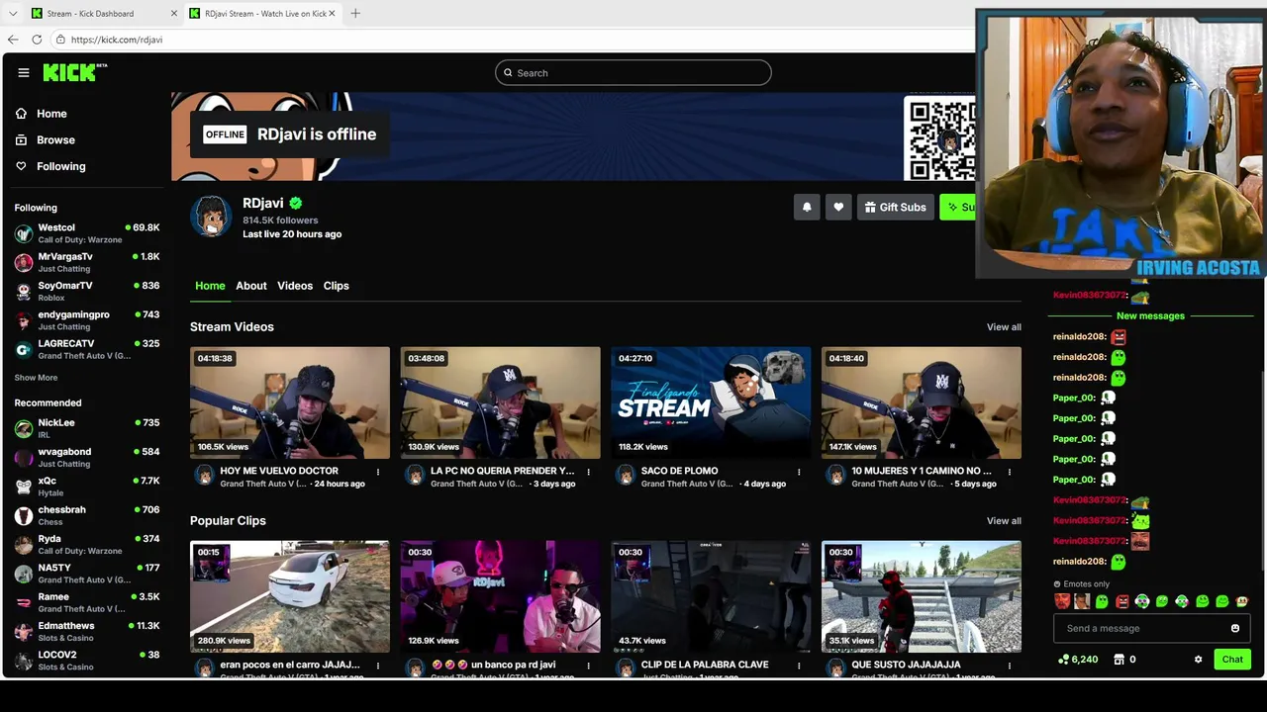Open options menu for LA PC NO QUERIA PRENDER
Image resolution: width=1267 pixels, height=712 pixels.
(x=588, y=472)
